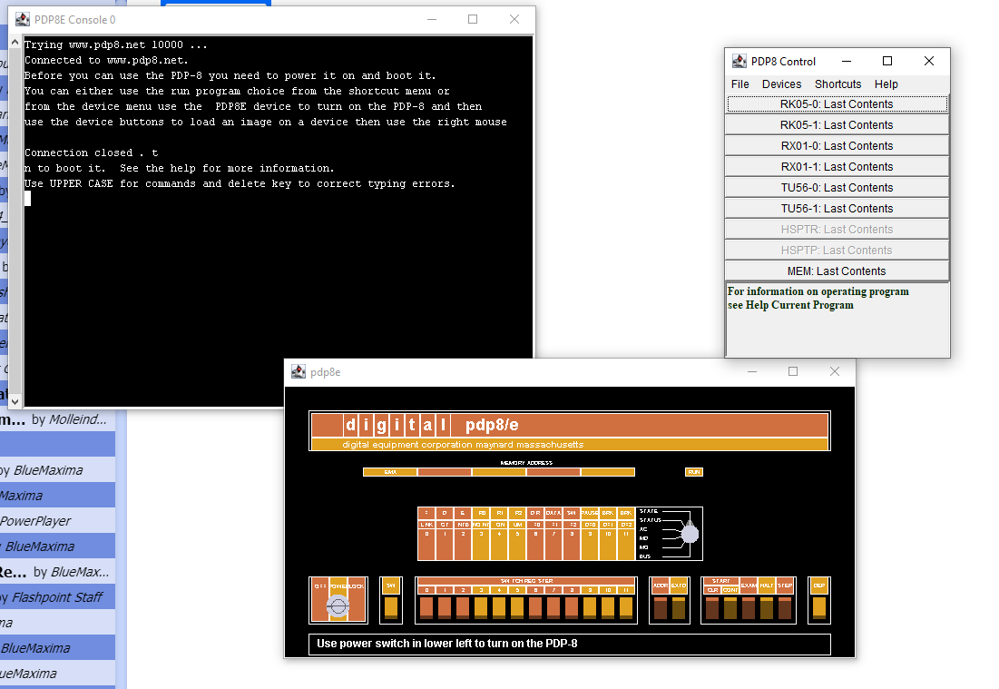Toggle switch register switch 5

click(517, 606)
